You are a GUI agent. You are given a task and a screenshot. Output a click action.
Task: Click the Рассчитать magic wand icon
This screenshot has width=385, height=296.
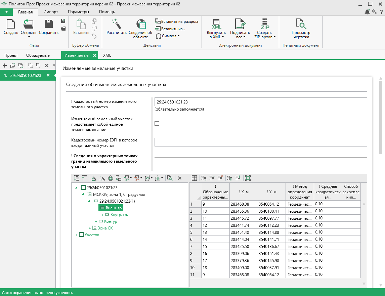tap(116, 24)
